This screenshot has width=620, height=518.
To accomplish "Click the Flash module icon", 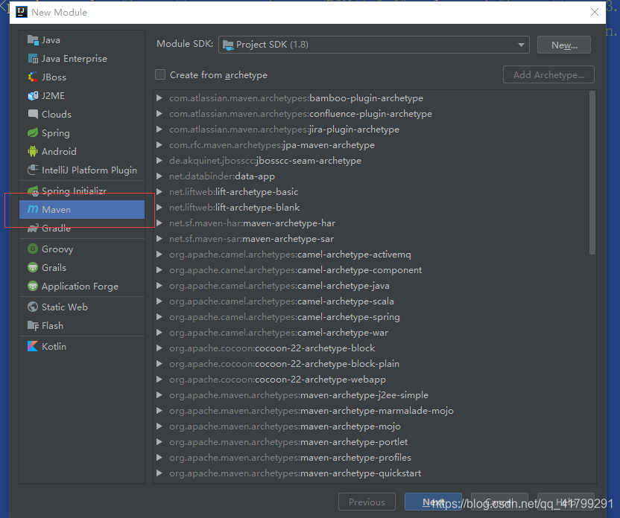I will click(33, 325).
